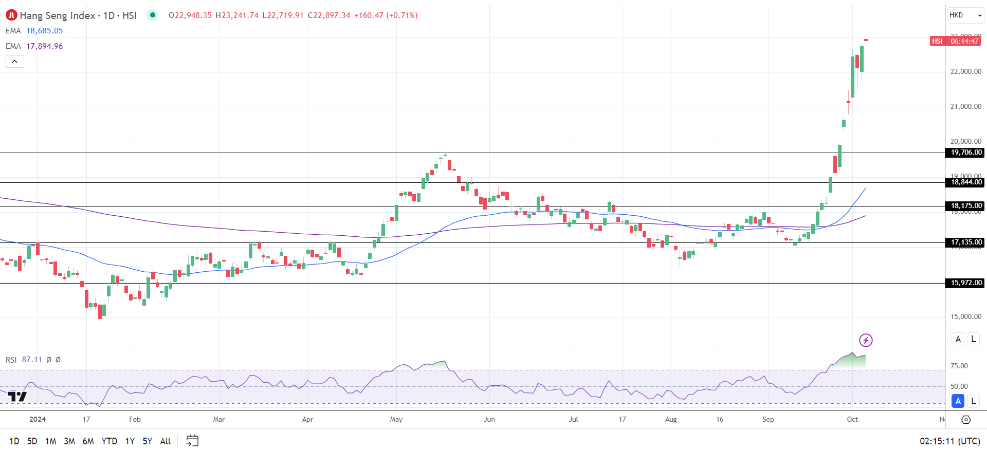This screenshot has height=451, width=987.
Task: Select the 6M time range
Action: pos(88,441)
